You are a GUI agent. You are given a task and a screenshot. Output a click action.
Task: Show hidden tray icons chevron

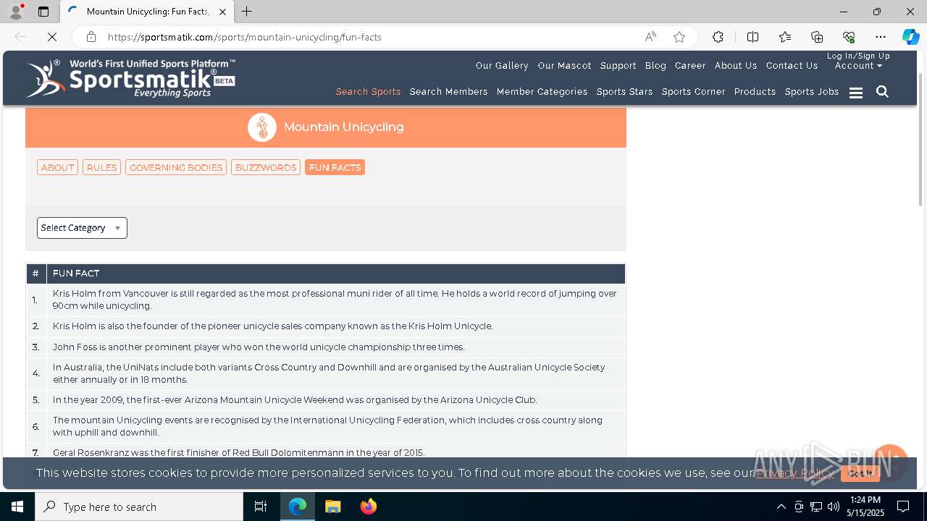click(x=781, y=507)
